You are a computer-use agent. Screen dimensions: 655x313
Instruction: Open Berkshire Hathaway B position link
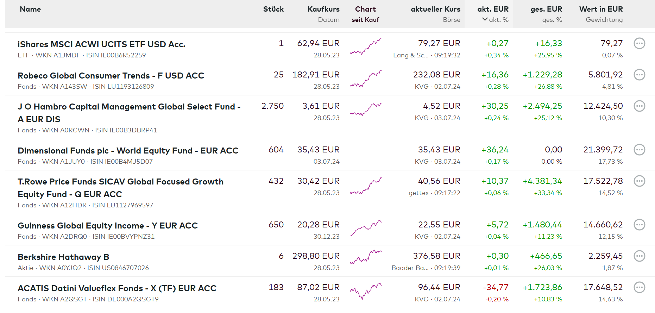click(x=63, y=257)
